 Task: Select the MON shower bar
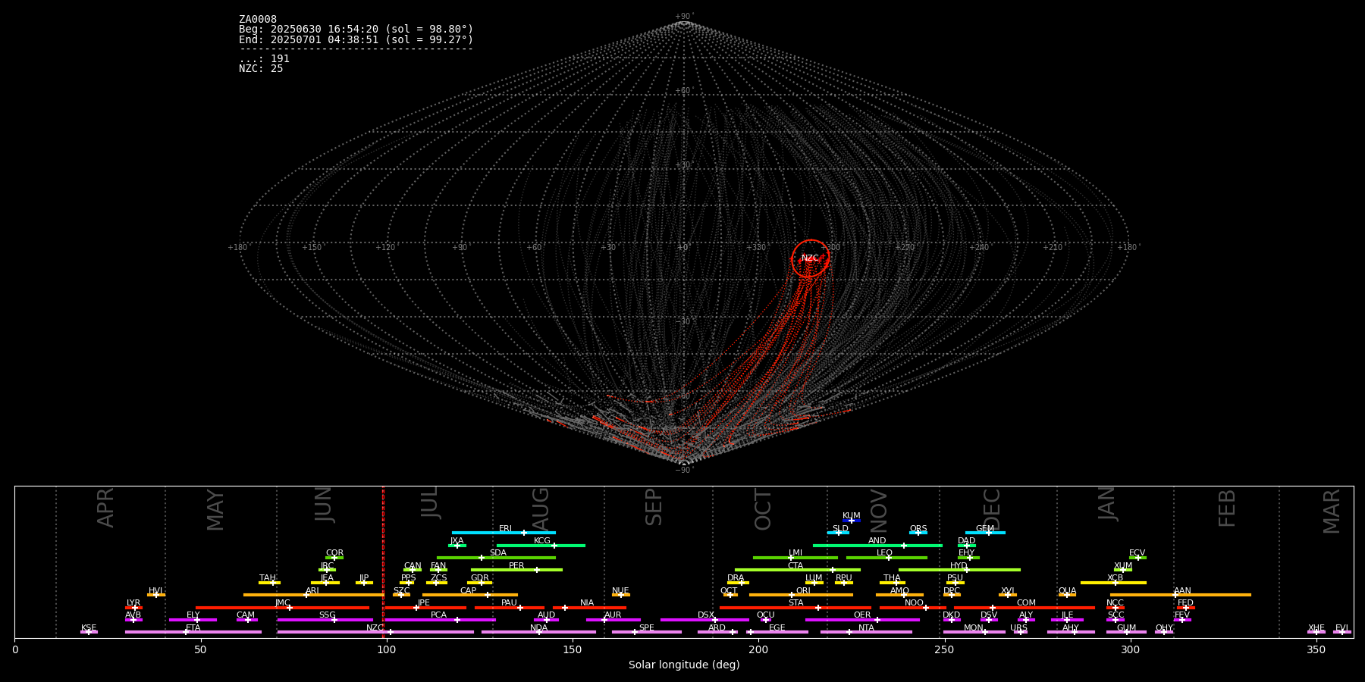click(974, 632)
